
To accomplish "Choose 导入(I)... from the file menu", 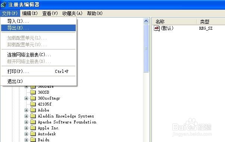I will tap(38, 21).
